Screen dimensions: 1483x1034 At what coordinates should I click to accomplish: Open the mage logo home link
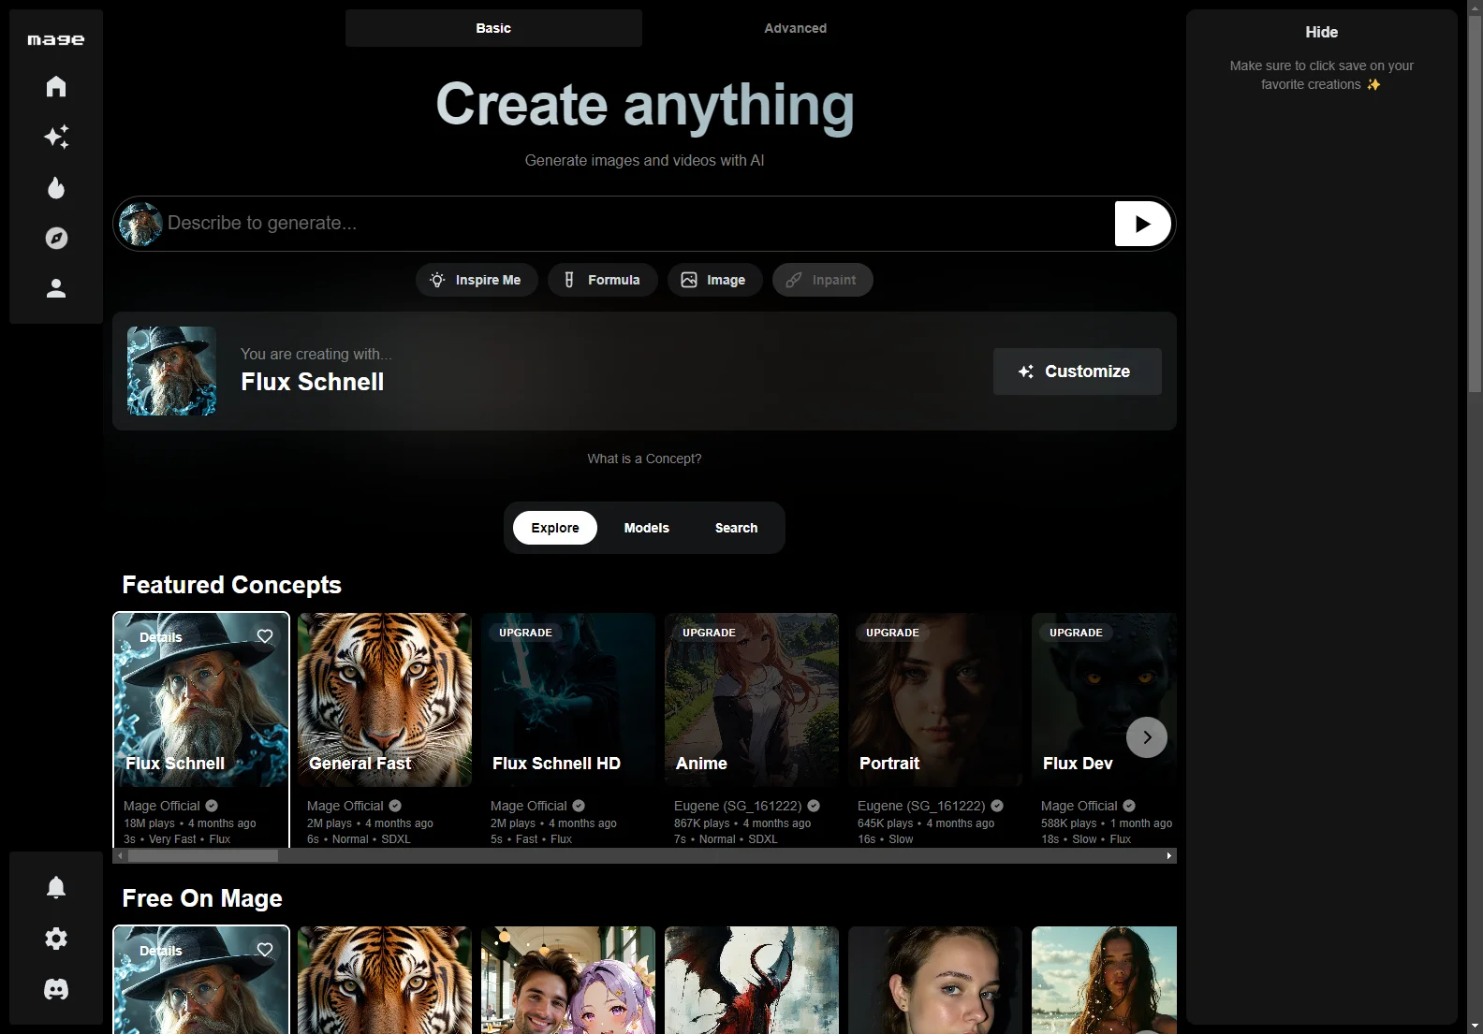[x=56, y=39]
